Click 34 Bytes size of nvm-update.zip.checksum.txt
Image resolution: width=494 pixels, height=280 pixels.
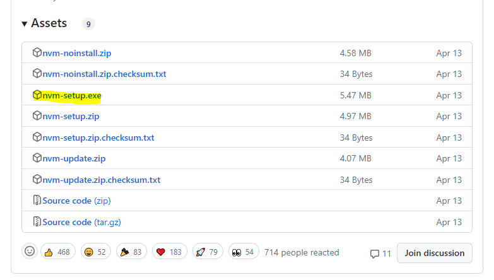click(x=356, y=180)
